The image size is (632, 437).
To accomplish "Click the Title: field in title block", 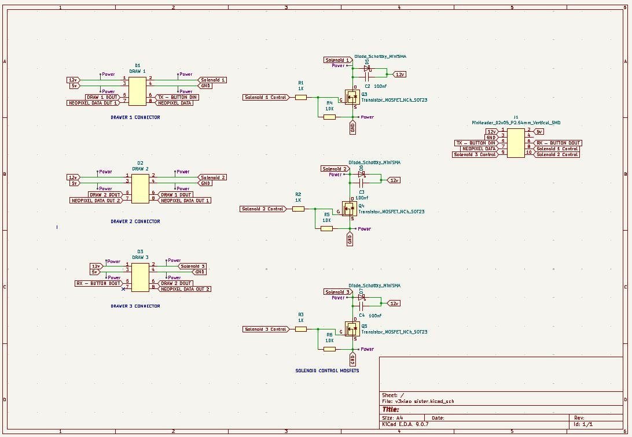I will tap(391, 410).
